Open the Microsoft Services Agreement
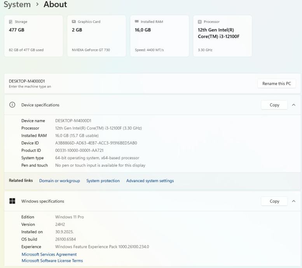The width and height of the screenshot is (302, 268). pos(49,254)
